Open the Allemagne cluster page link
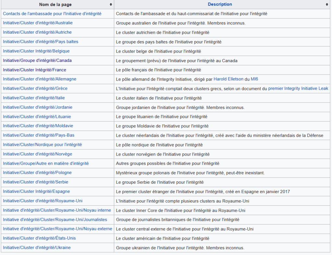The height and width of the screenshot is (255, 332). click(40, 79)
